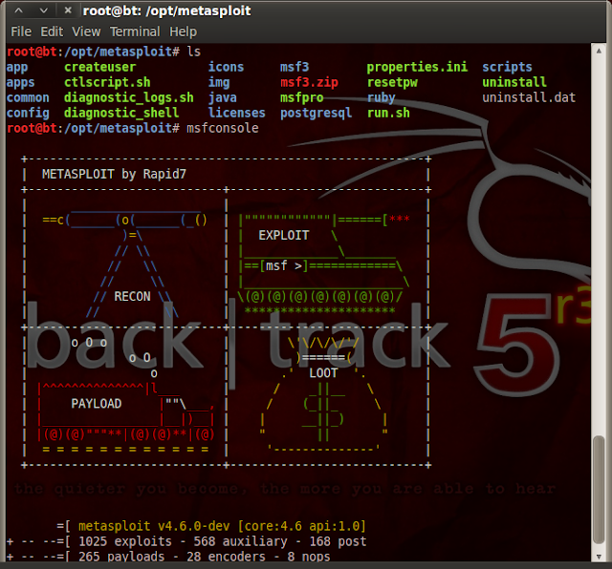Click the 'diagnostic_logs.sh' file name
This screenshot has height=569, width=612.
129,97
